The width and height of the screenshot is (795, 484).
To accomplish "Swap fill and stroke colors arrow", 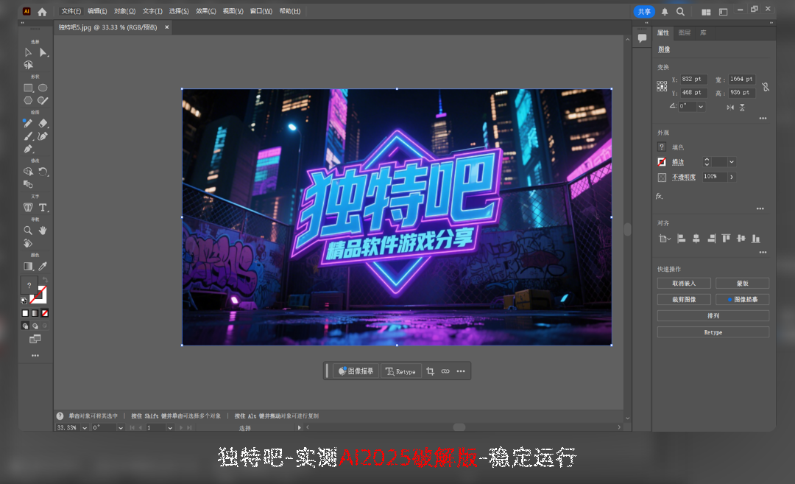I will click(x=44, y=279).
